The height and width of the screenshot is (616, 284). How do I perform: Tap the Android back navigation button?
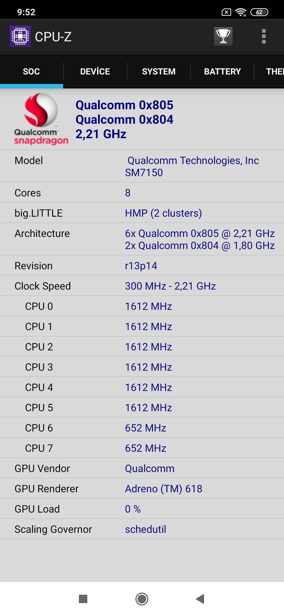200,599
